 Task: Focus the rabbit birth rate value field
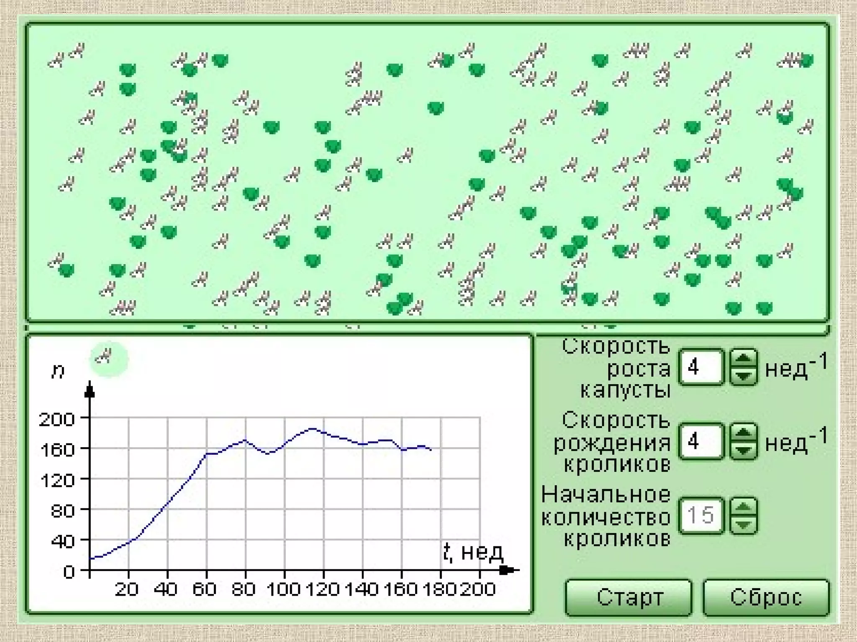click(x=700, y=442)
